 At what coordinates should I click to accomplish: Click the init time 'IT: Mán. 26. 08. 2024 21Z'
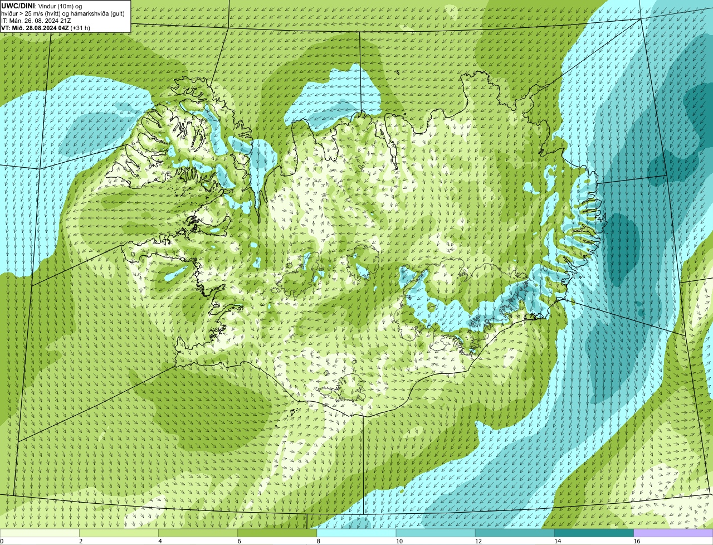(36, 20)
